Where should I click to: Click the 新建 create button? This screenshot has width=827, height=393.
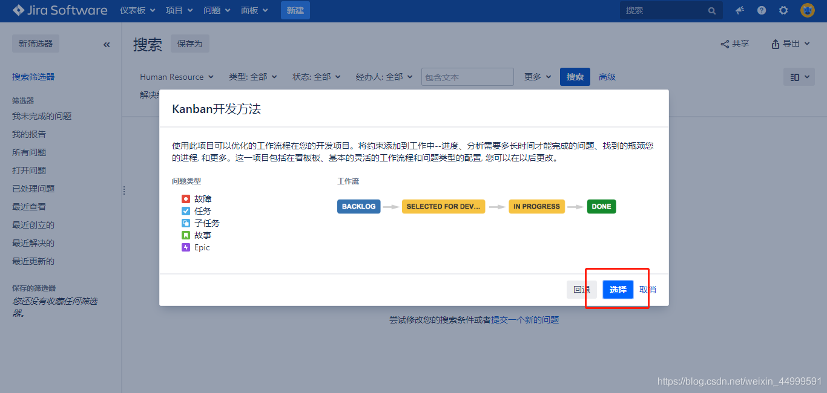pyautogui.click(x=295, y=10)
